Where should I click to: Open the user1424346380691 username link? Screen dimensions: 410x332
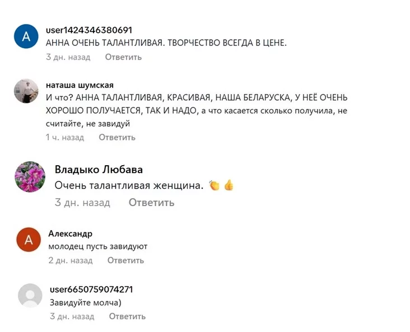[88, 30]
